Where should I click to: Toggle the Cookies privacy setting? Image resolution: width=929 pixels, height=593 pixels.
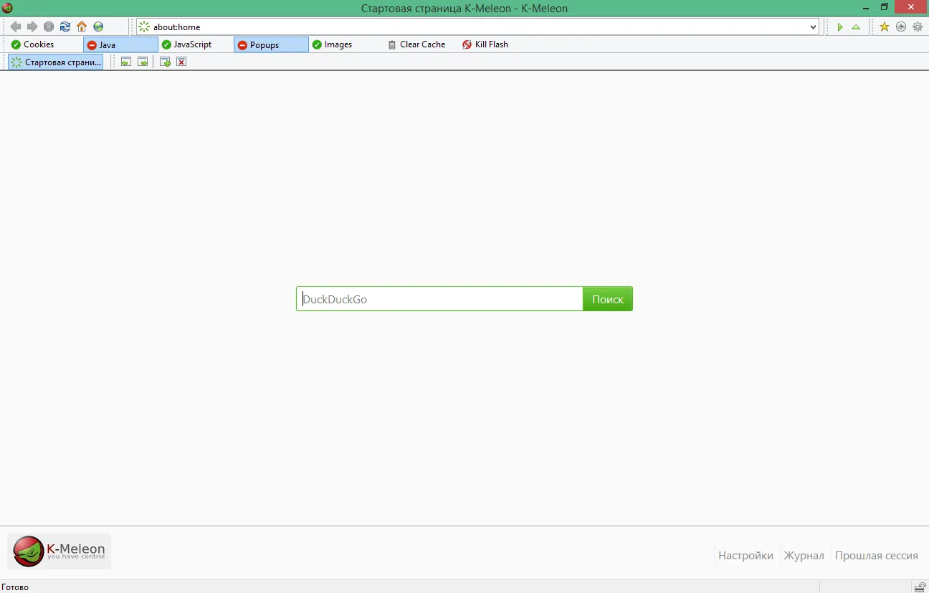click(x=33, y=44)
